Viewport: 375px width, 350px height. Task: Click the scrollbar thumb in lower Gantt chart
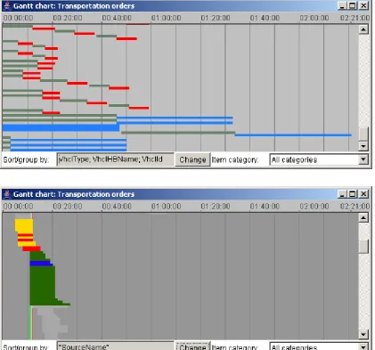click(363, 247)
